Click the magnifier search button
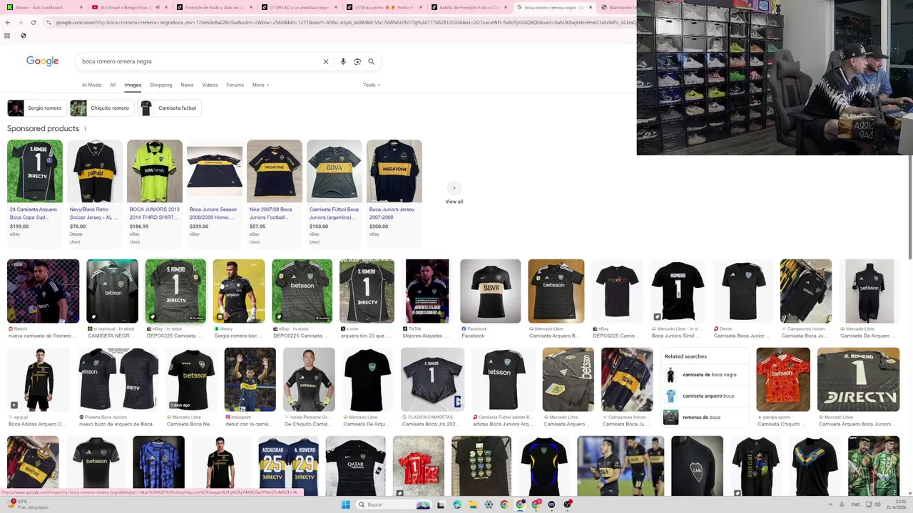This screenshot has width=913, height=513. tap(371, 61)
